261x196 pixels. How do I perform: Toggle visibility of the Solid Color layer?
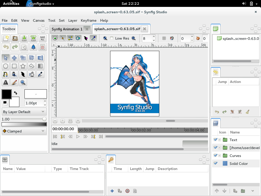pyautogui.click(x=215, y=163)
